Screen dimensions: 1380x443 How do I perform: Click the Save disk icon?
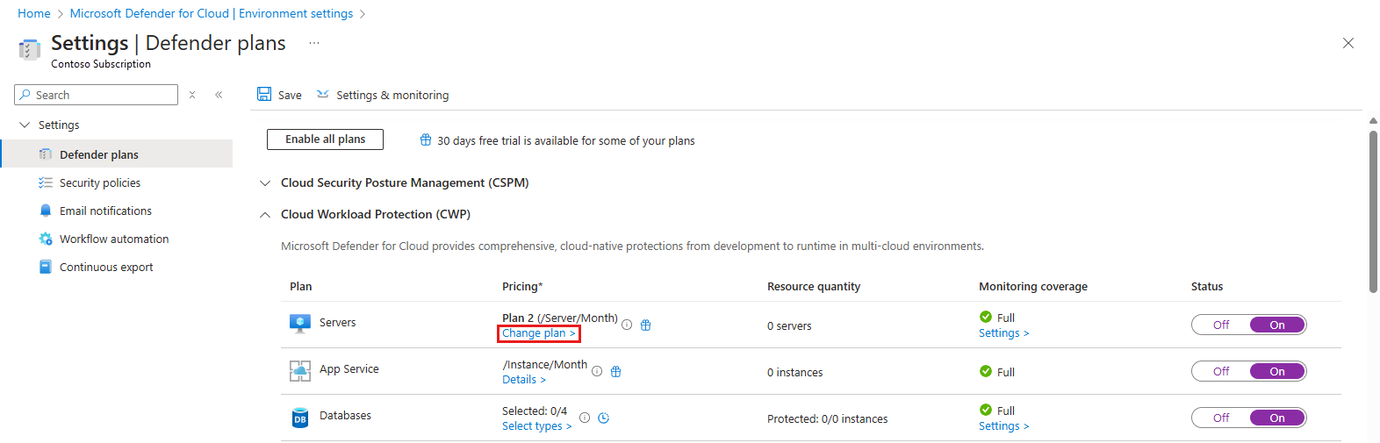[264, 94]
